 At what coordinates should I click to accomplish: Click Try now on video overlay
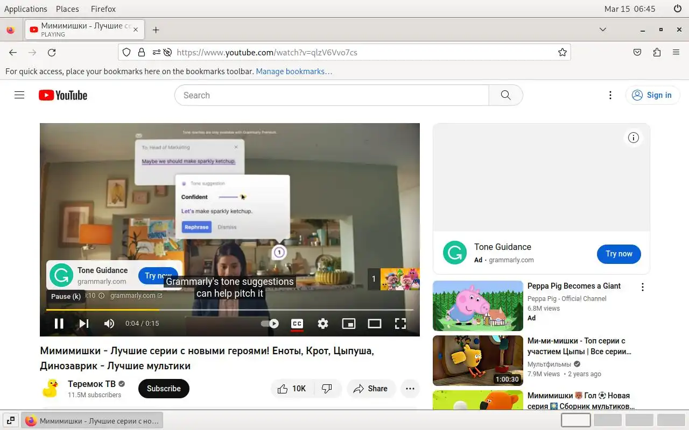[x=158, y=276]
